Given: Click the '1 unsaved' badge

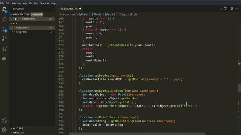Looking at the screenshot, I should (37, 14).
